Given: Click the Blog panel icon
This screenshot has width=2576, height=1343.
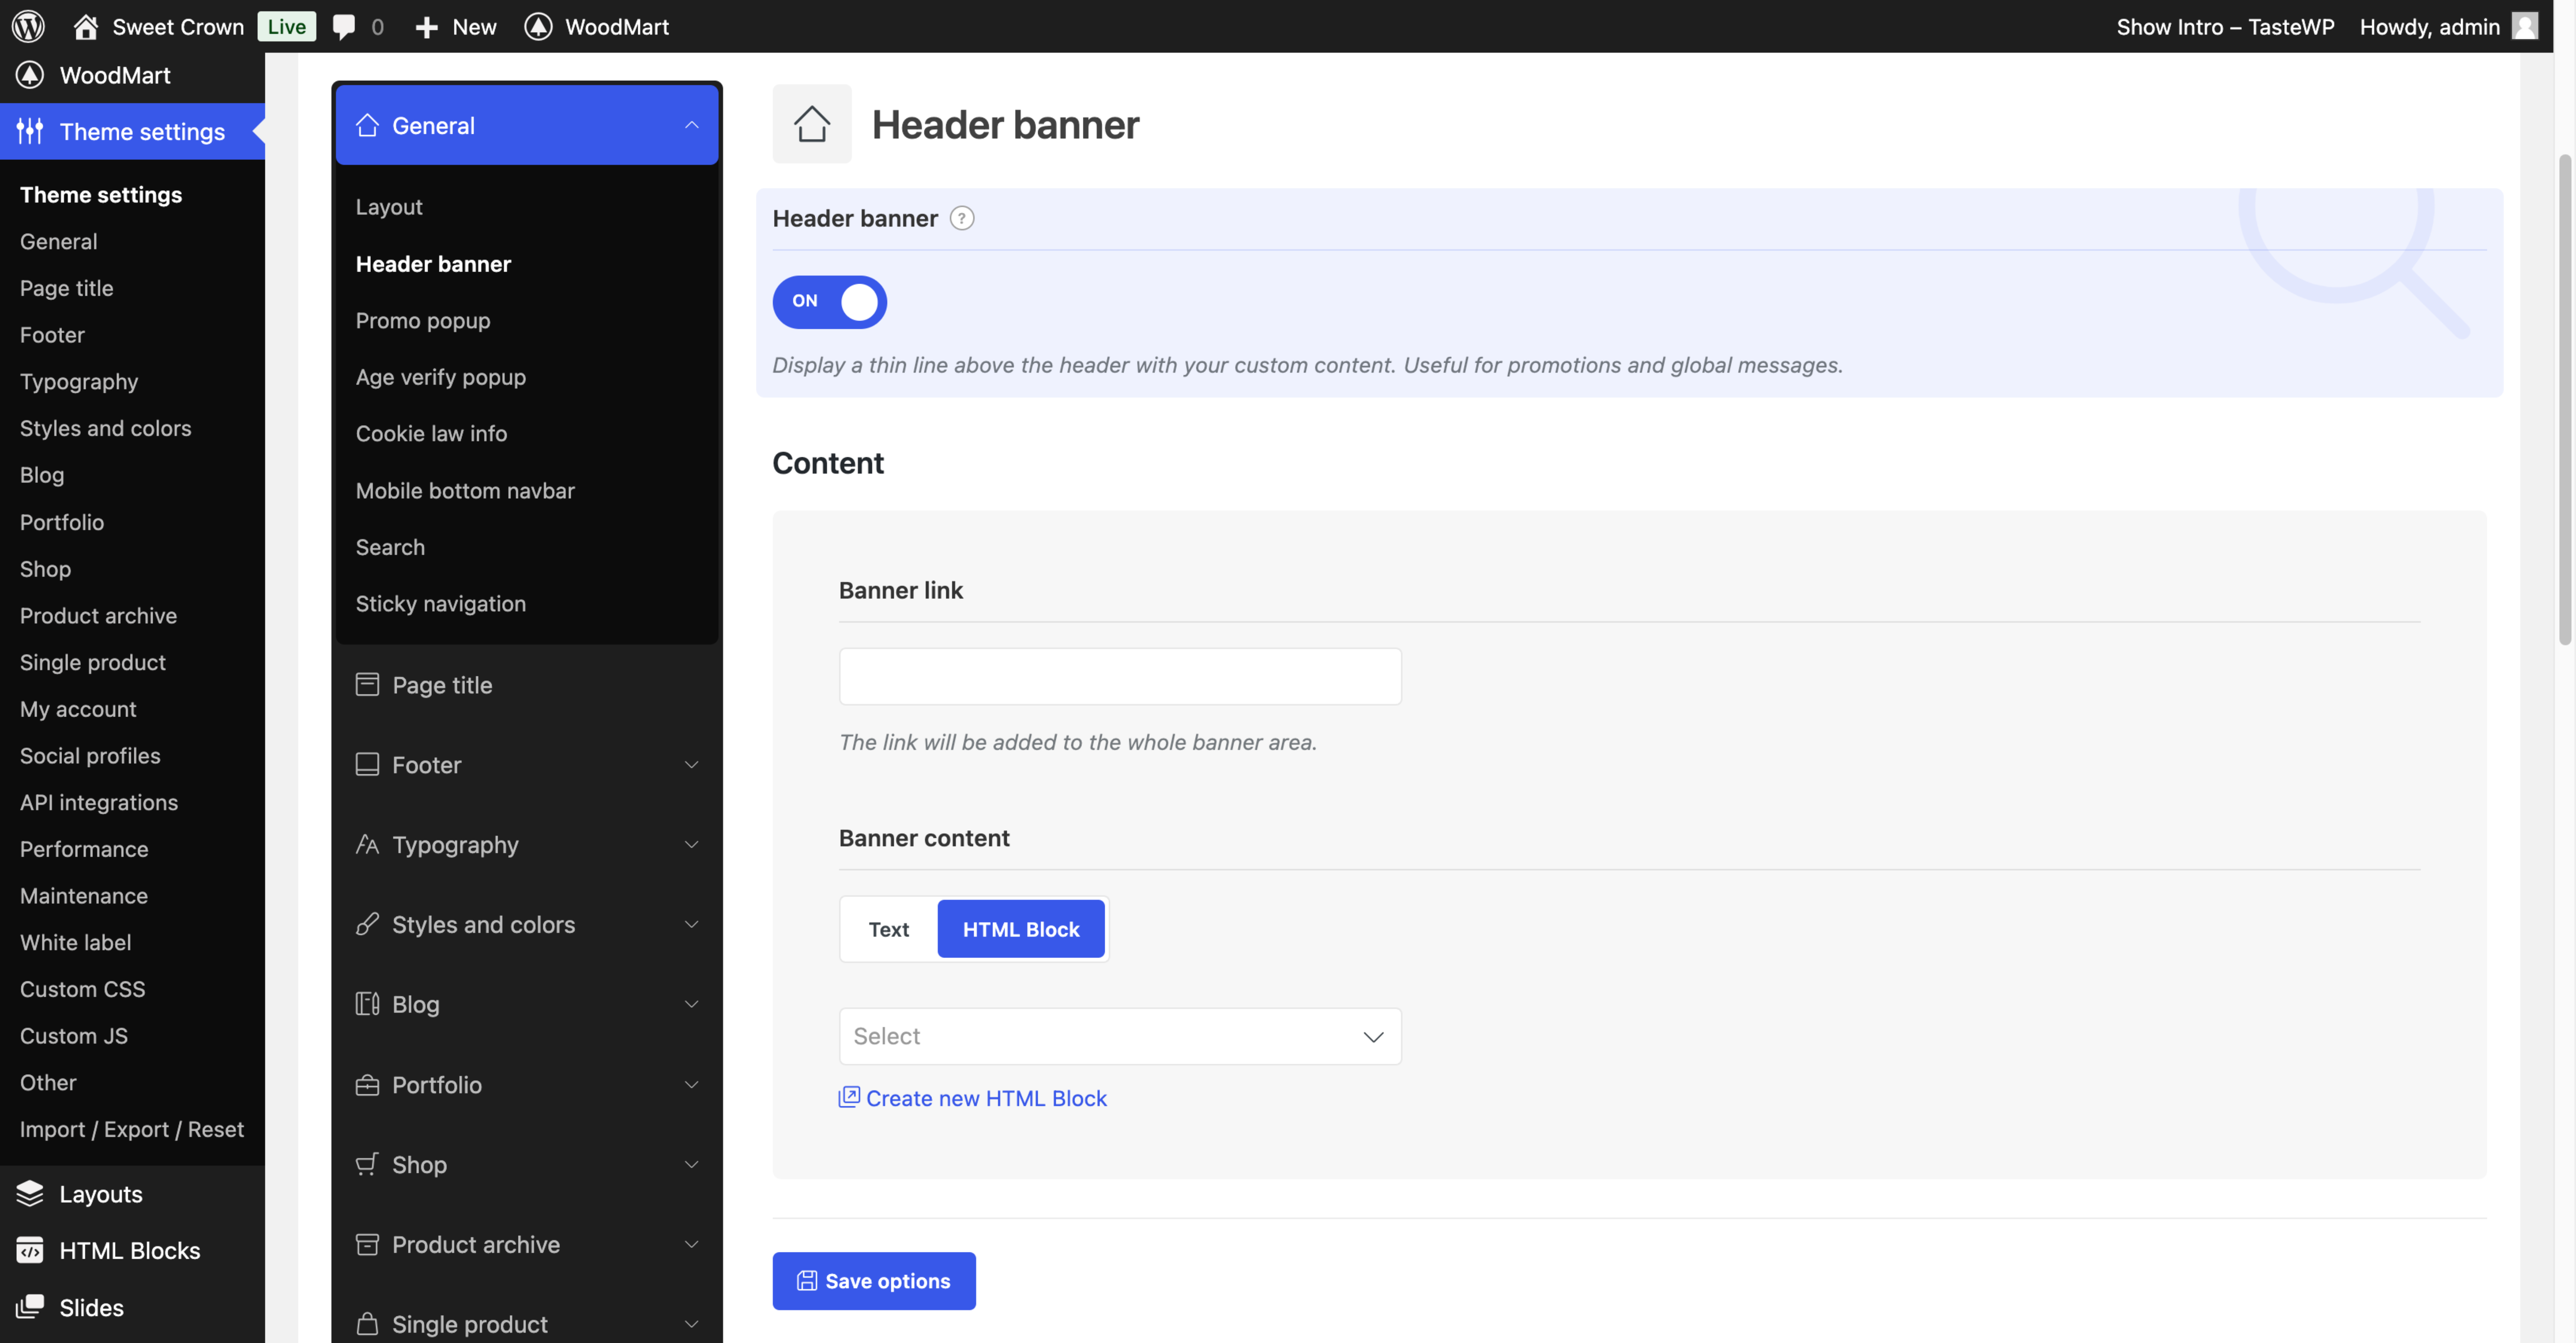Looking at the screenshot, I should [367, 1004].
